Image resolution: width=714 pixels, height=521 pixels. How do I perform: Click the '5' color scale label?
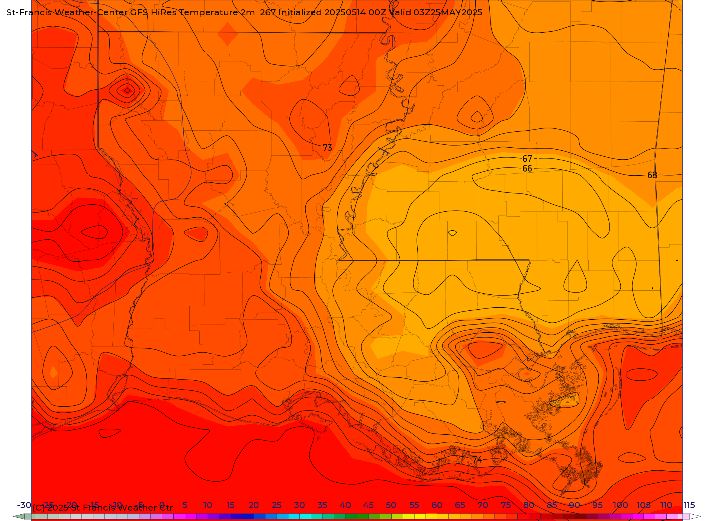(x=185, y=505)
